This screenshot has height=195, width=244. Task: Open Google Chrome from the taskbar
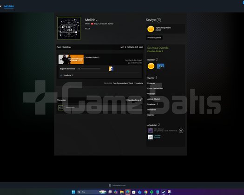(145, 192)
